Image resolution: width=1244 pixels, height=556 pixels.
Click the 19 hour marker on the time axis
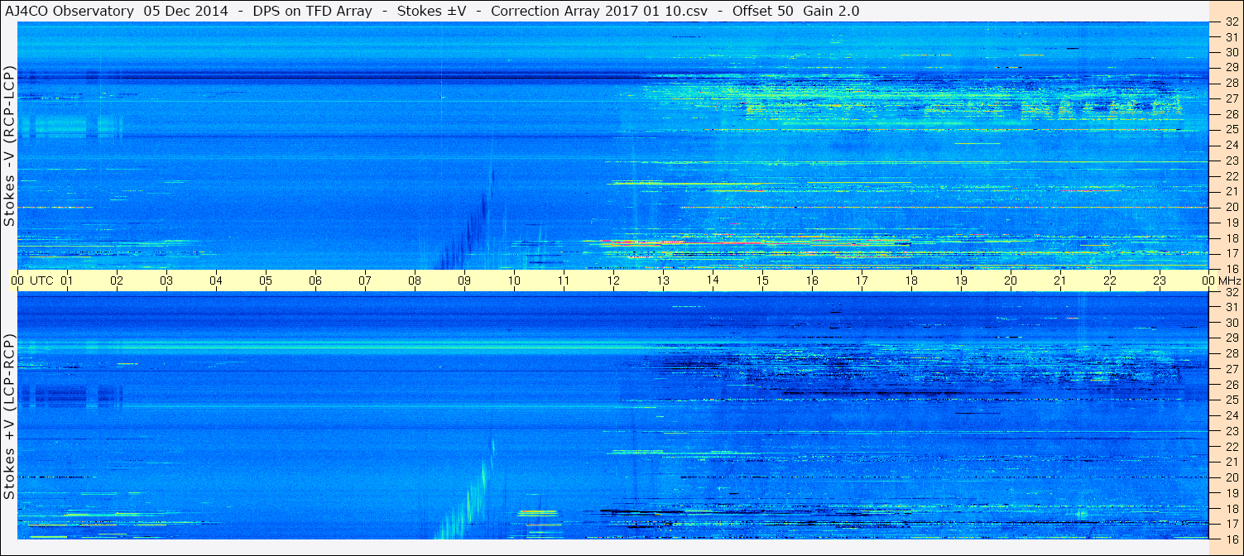tap(961, 280)
